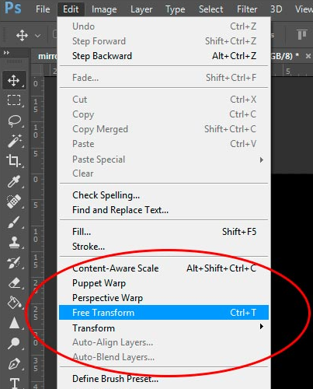Select the Crop tool
This screenshot has width=313, height=389.
(14, 161)
